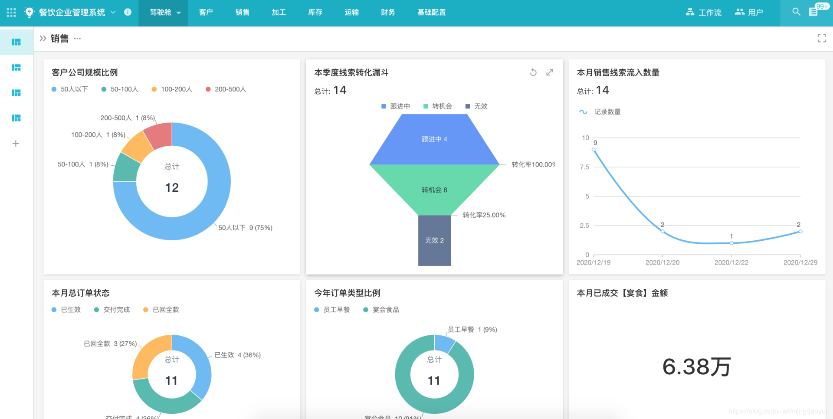Click the 本月总订单状态 card title
This screenshot has height=419, width=833.
(81, 293)
